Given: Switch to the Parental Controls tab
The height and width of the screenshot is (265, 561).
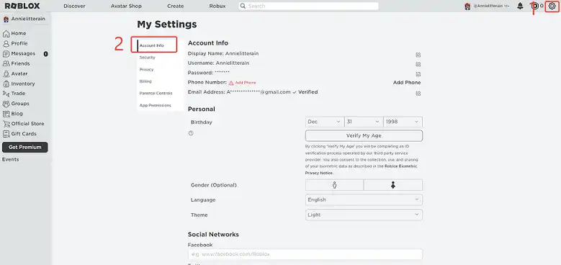Looking at the screenshot, I should [x=156, y=94].
